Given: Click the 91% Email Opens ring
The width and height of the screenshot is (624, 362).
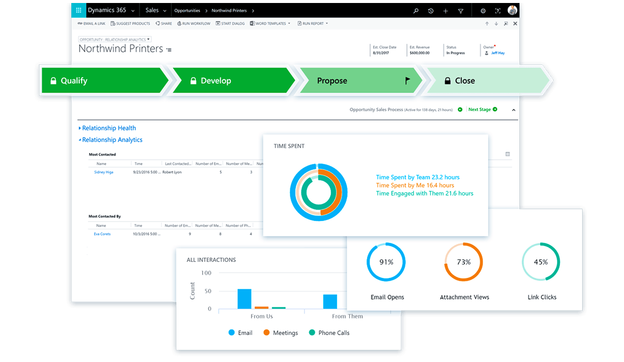Looking at the screenshot, I should click(x=386, y=262).
